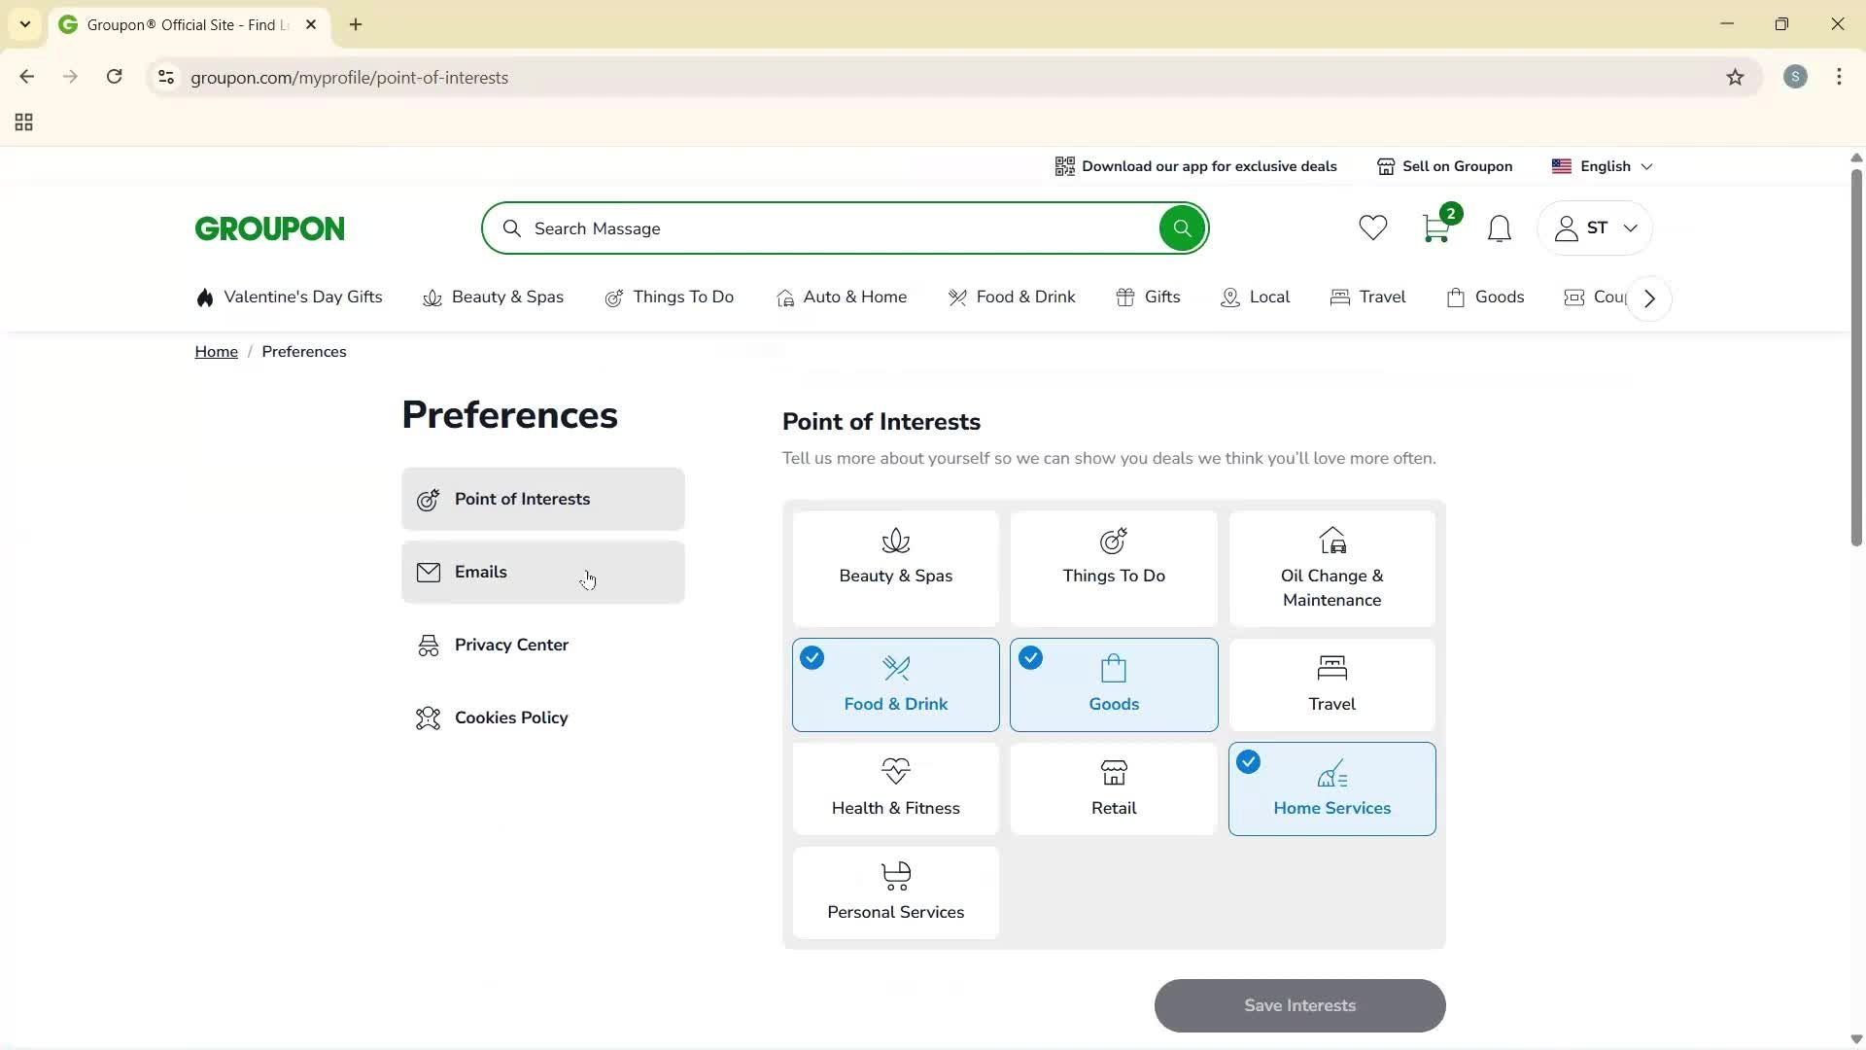Open the shopping cart with 2 items
1866x1050 pixels.
click(1435, 227)
